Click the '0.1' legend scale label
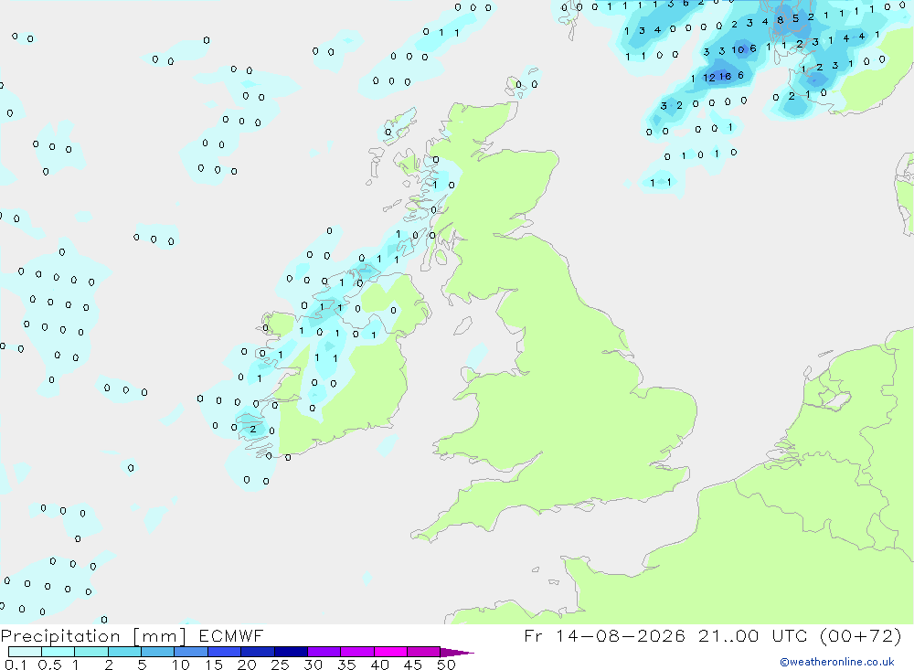914x670 pixels. (16, 665)
